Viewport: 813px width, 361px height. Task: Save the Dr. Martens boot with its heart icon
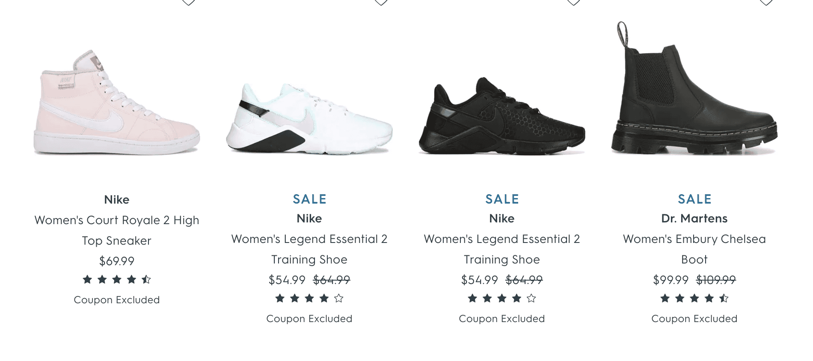click(x=766, y=2)
